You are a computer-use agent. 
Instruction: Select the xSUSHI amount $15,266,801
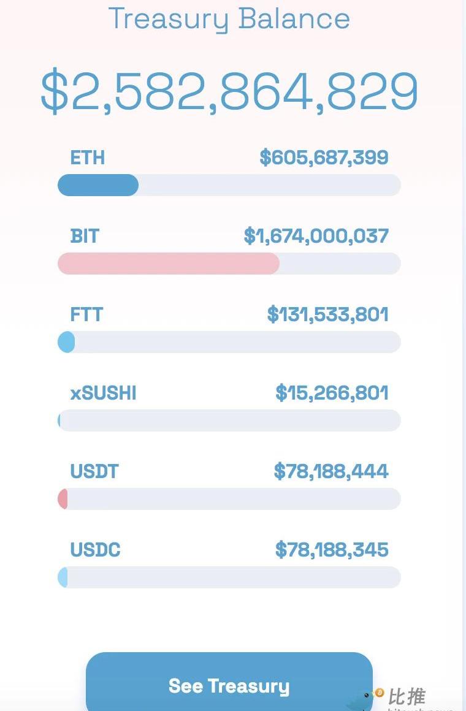[332, 393]
